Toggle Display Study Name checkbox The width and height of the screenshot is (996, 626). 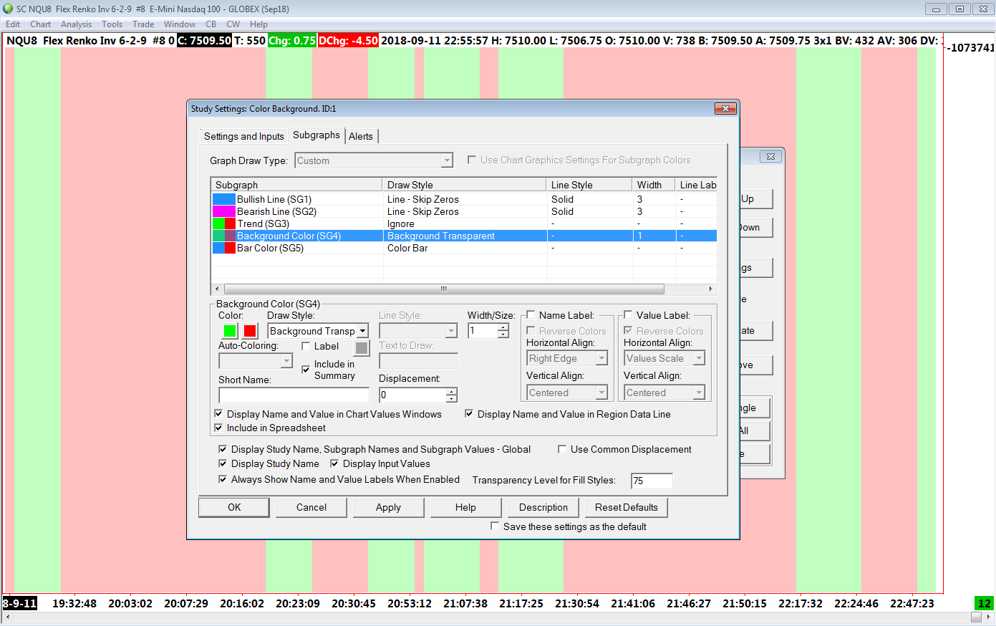pyautogui.click(x=223, y=463)
